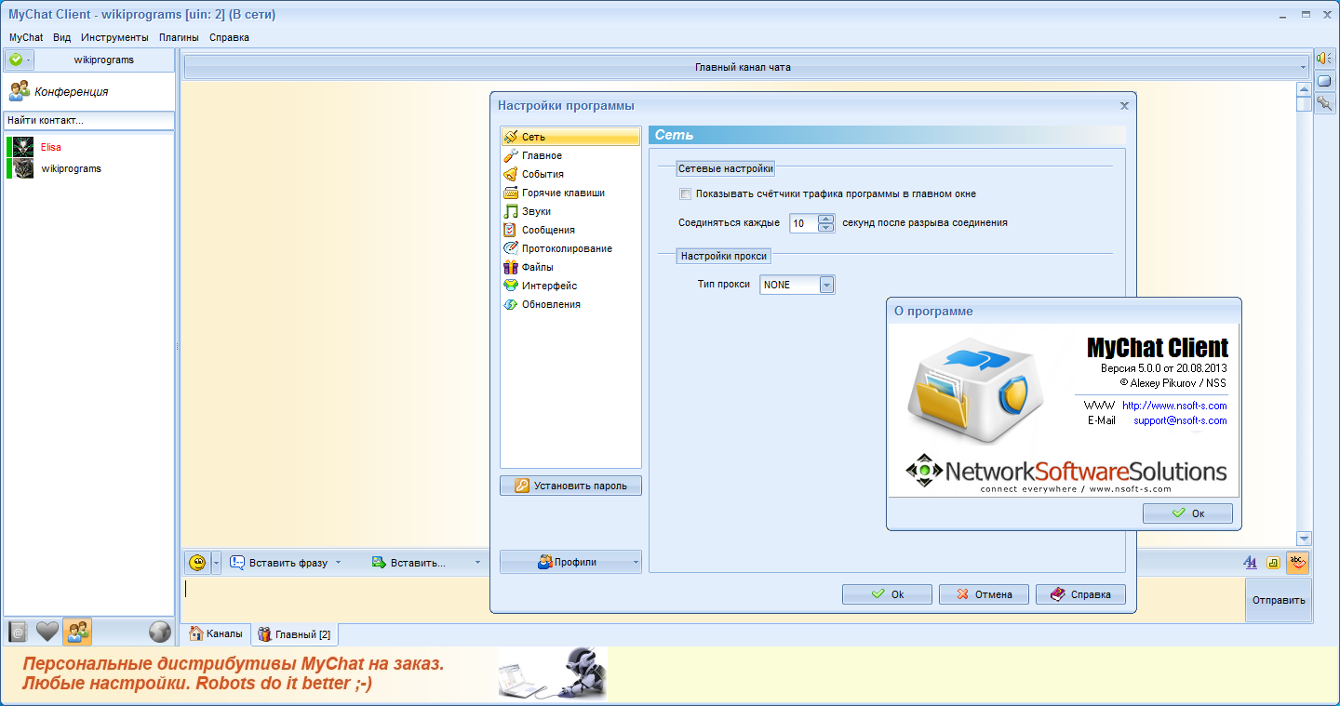
Task: Click the green status checkmark icon
Action: pyautogui.click(x=15, y=60)
